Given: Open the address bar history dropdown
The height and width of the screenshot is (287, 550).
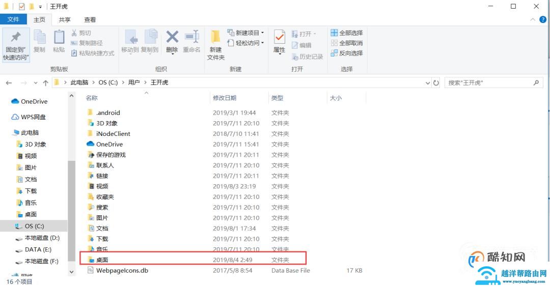Looking at the screenshot, I should [x=428, y=83].
